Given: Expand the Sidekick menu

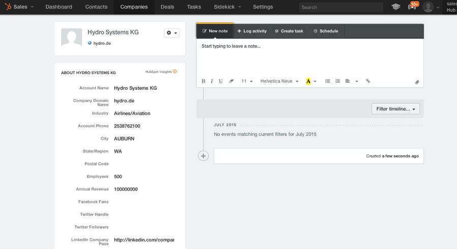Looking at the screenshot, I should tap(227, 7).
